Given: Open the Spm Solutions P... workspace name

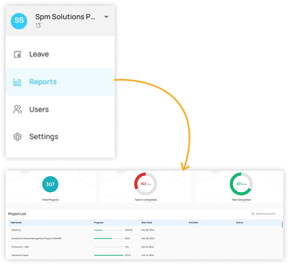Looking at the screenshot, I should point(65,17).
